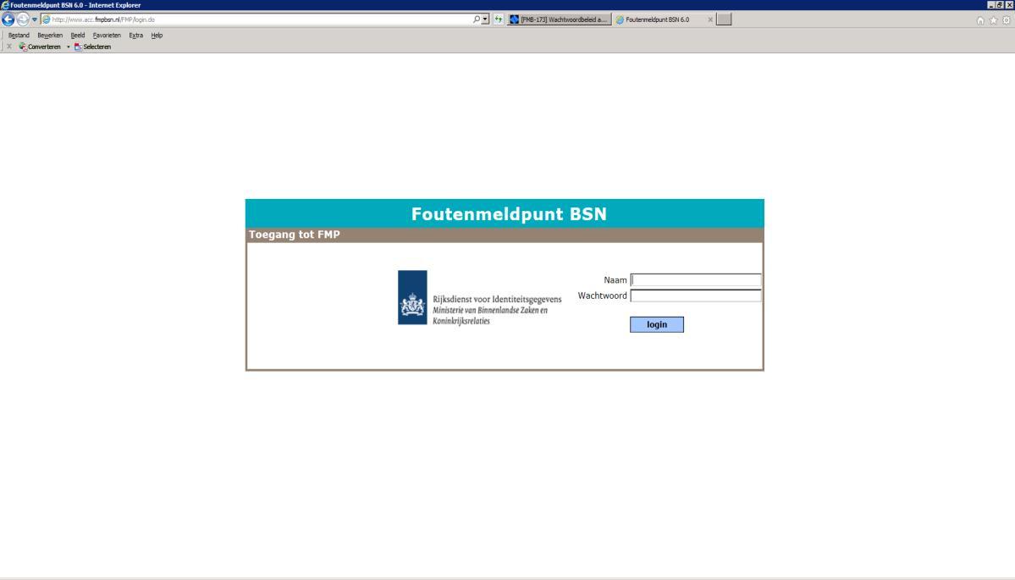Open the Beeld menu
1015x580 pixels.
point(78,36)
